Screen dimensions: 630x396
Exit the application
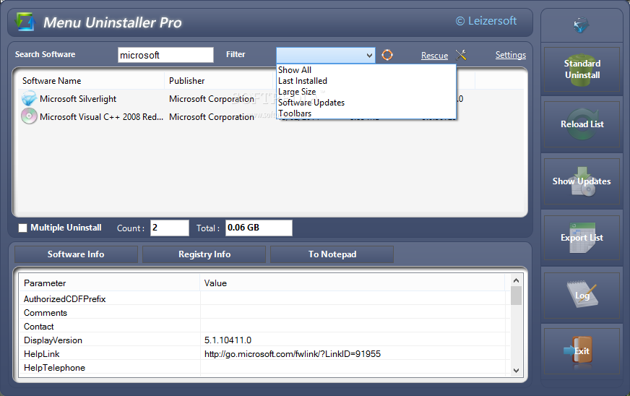582,351
